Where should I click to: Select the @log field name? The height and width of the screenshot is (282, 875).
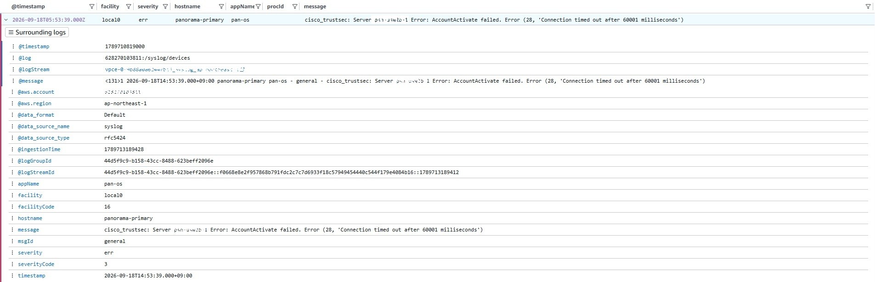coord(25,58)
